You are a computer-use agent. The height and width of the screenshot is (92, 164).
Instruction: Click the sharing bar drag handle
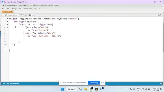pos(60,83)
